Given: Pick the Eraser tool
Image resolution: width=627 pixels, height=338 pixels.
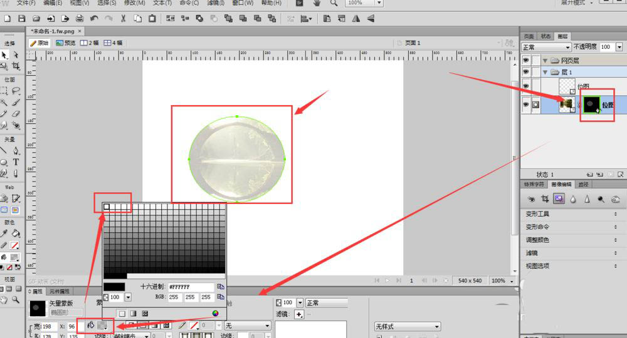Looking at the screenshot, I should point(16,114).
